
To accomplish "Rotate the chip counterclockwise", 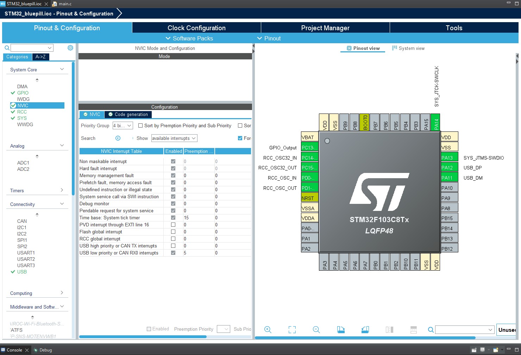I will tap(365, 330).
